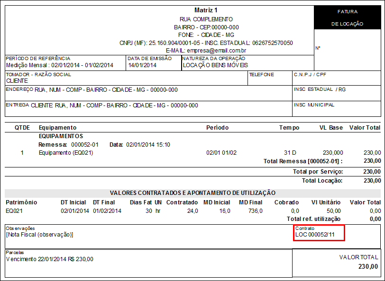
Task: Click the period value '02/01 01/02'
Action: 221,153
